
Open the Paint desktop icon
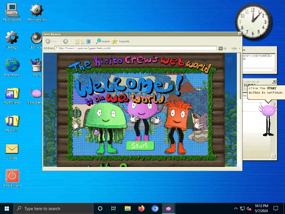tap(36, 67)
